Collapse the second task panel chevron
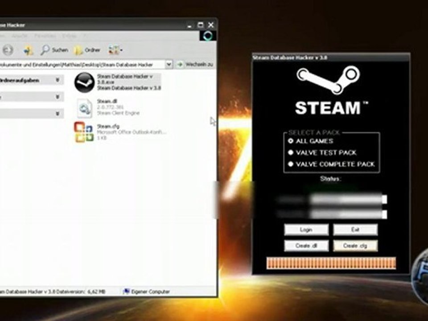The width and height of the screenshot is (428, 321). [x=58, y=97]
